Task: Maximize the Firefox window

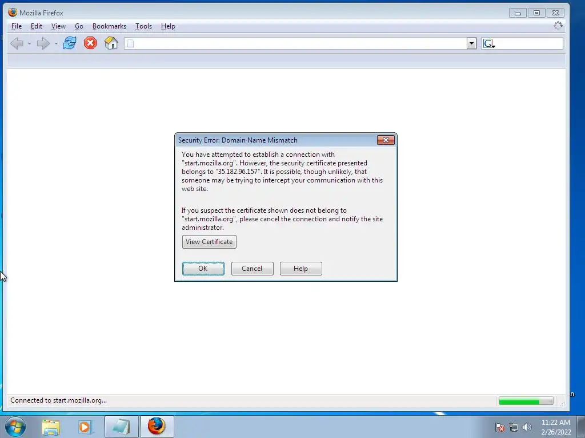Action: (536, 13)
